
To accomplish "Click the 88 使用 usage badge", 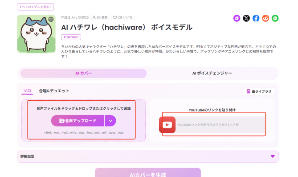I will pos(100,17).
